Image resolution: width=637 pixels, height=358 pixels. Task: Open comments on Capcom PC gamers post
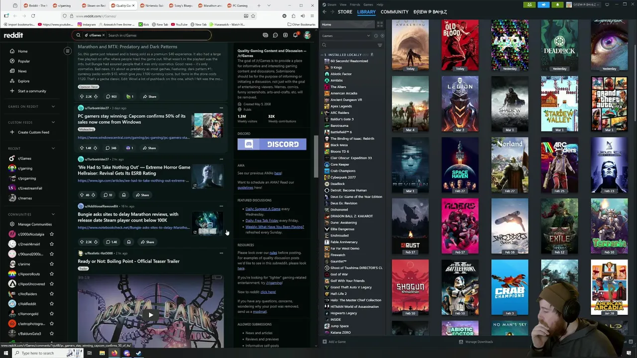pos(111,148)
